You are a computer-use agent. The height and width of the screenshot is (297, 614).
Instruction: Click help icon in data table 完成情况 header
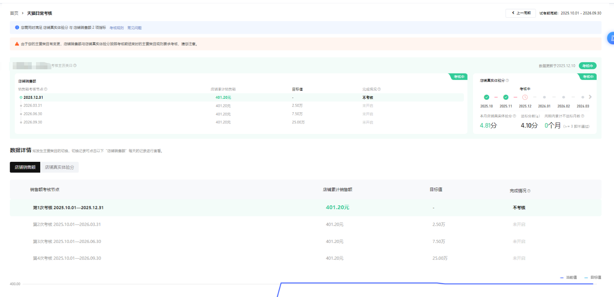click(529, 191)
